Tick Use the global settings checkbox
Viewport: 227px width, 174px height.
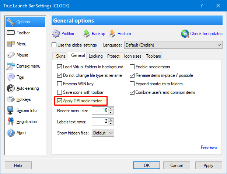(x=55, y=45)
